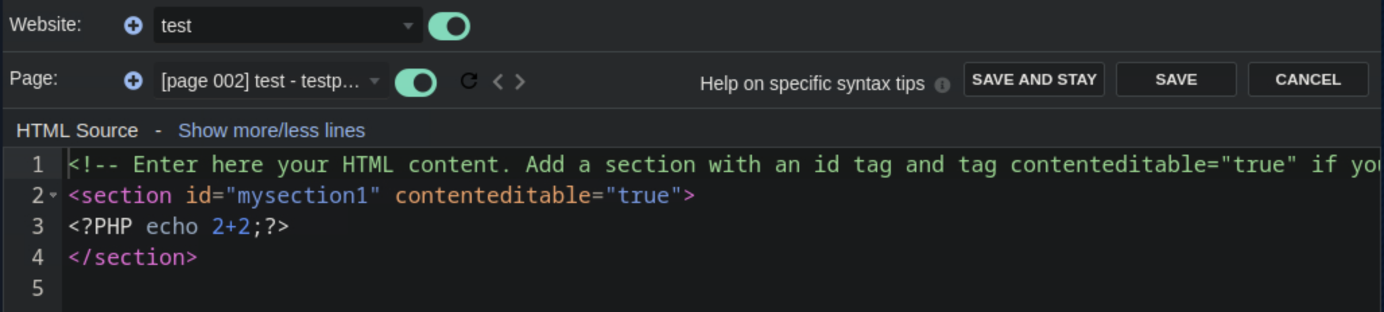Image resolution: width=1384 pixels, height=312 pixels.
Task: Click Show more/less lines link
Action: [272, 130]
